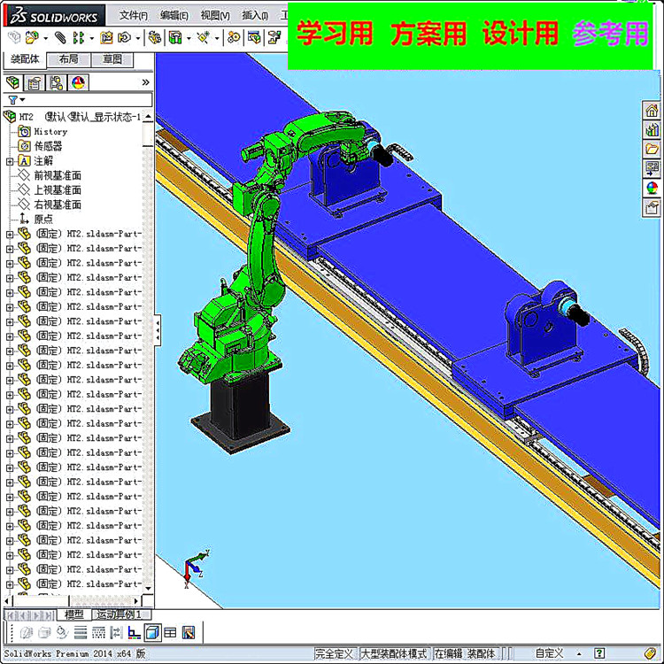The width and height of the screenshot is (664, 664).
Task: Open the 插入(I) menu
Action: click(x=255, y=15)
